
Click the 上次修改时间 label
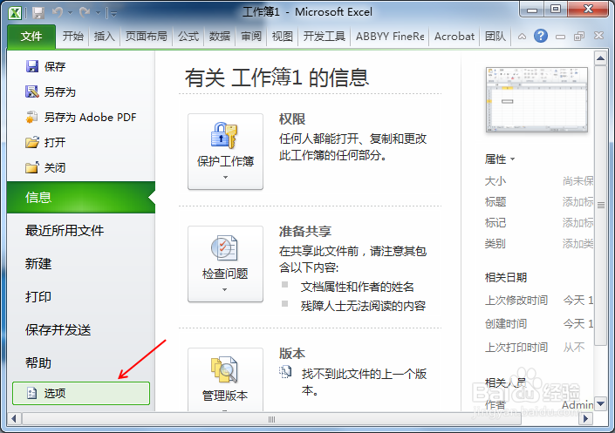(x=516, y=301)
